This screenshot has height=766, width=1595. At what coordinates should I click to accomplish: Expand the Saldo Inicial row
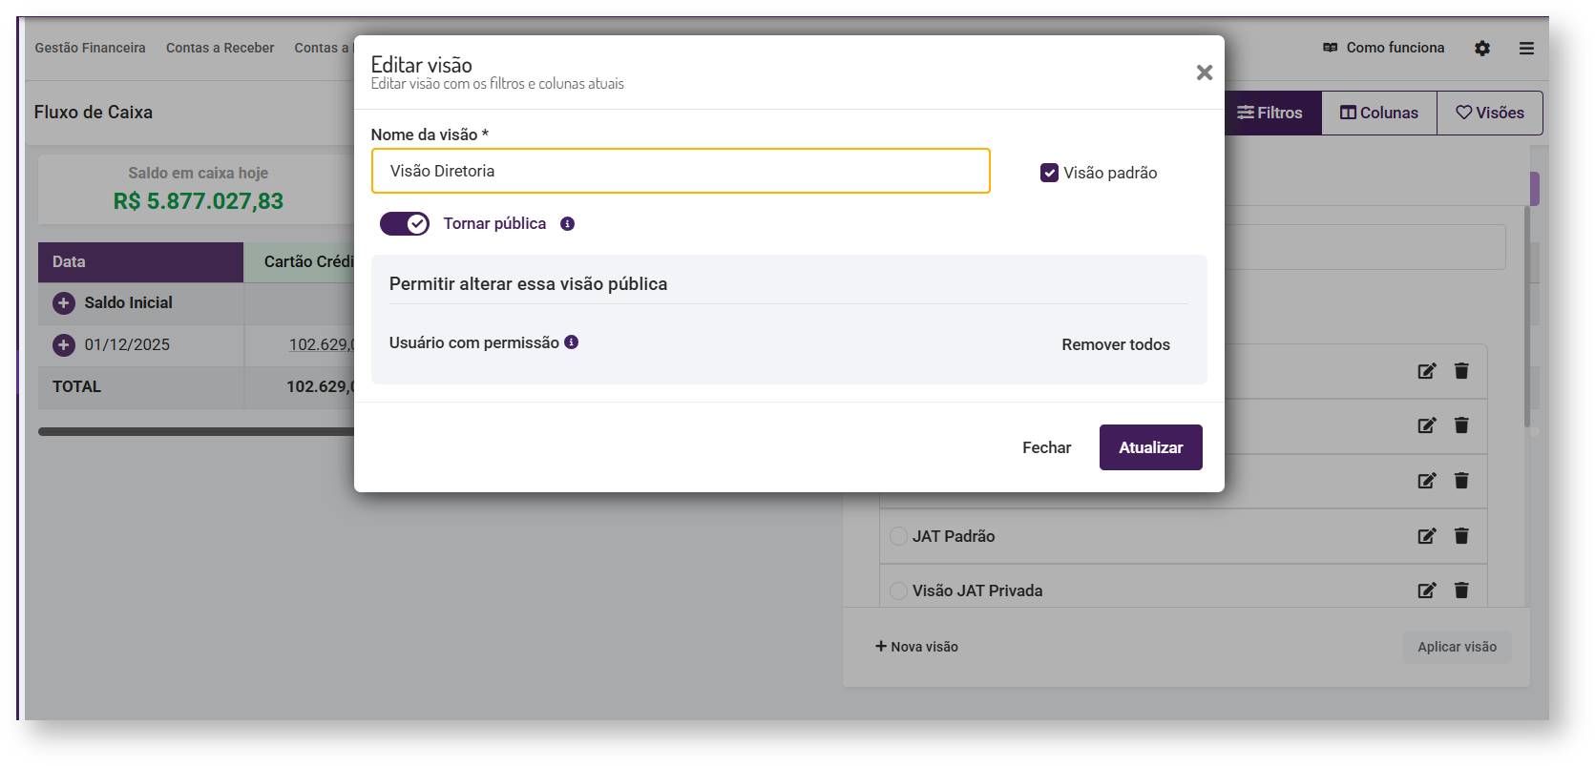click(x=64, y=303)
